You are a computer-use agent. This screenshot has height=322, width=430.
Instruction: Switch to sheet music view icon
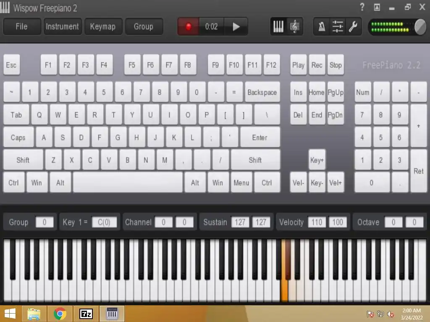pos(295,26)
